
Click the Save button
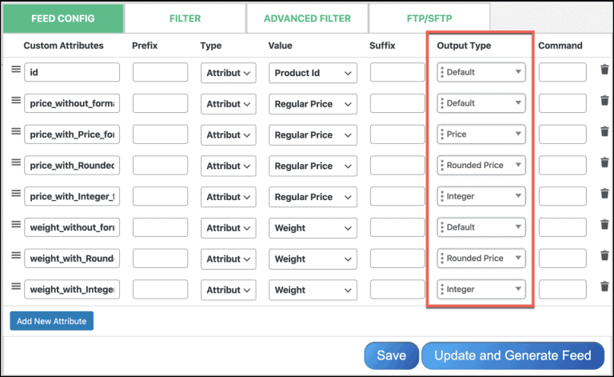pyautogui.click(x=391, y=355)
